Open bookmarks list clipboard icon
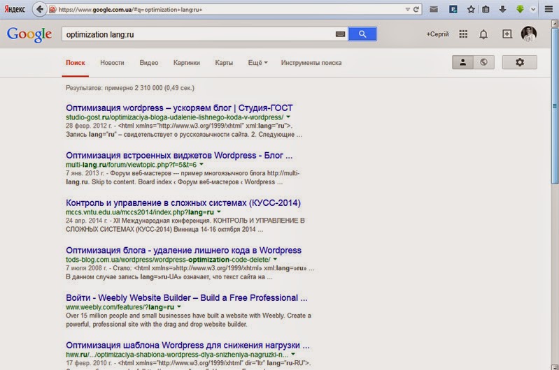 tap(486, 10)
